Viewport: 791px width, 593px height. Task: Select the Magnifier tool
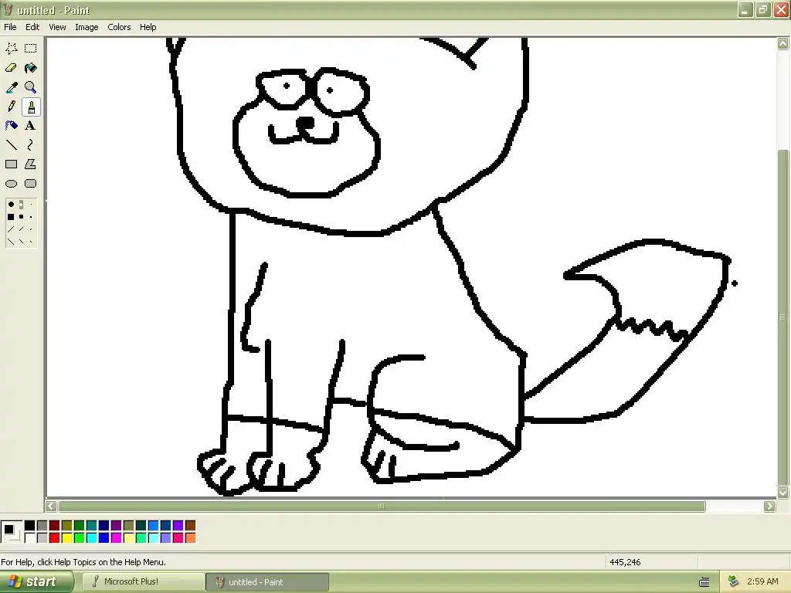pos(31,87)
